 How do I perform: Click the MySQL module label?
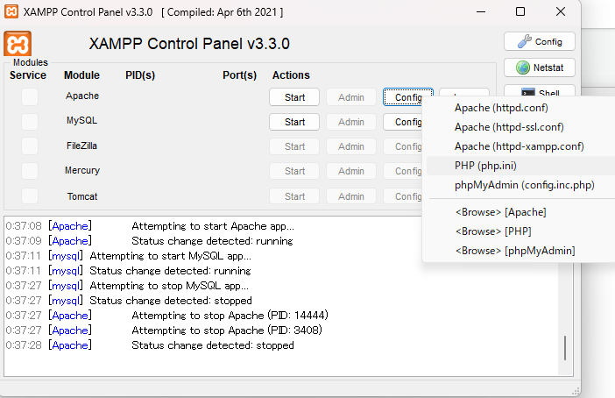click(81, 120)
